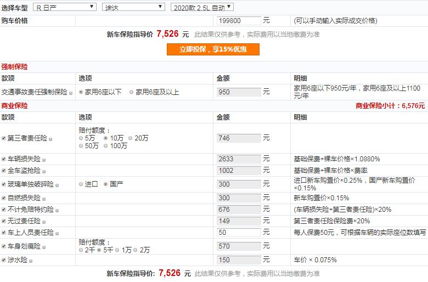The image size is (428, 282).
Task: Select 5千 scratch coverage amount
Action: [99, 250]
